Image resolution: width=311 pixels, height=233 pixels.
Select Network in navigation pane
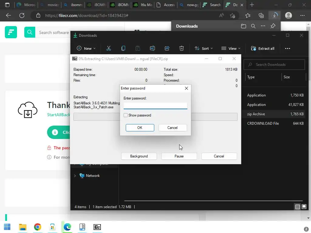pyautogui.click(x=93, y=176)
